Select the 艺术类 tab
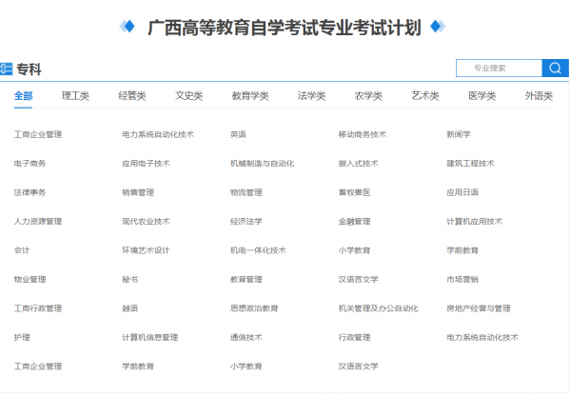 [425, 96]
